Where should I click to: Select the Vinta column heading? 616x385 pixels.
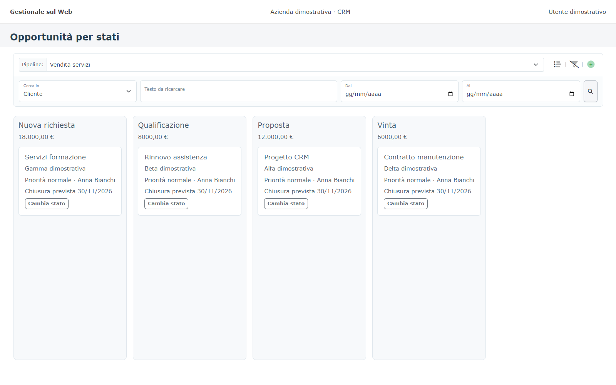coord(387,125)
